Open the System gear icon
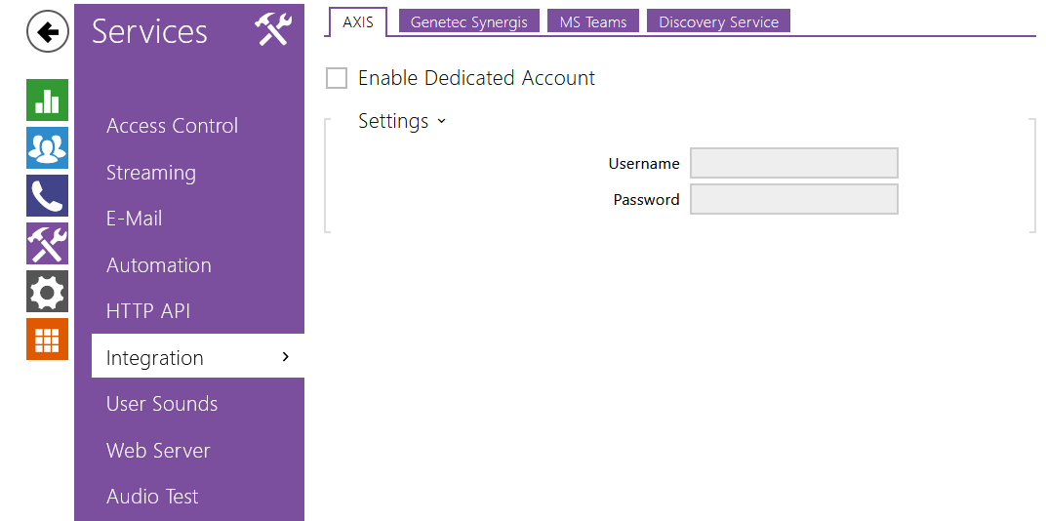1046x521 pixels. click(47, 292)
